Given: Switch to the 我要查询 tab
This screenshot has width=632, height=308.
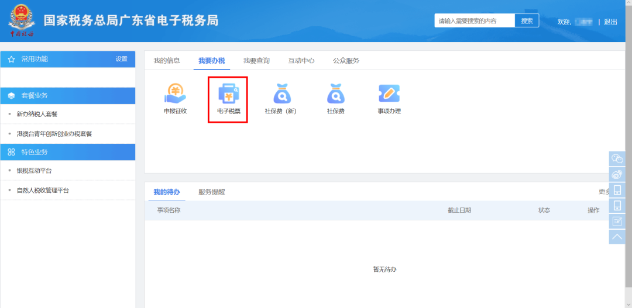Looking at the screenshot, I should pos(256,61).
